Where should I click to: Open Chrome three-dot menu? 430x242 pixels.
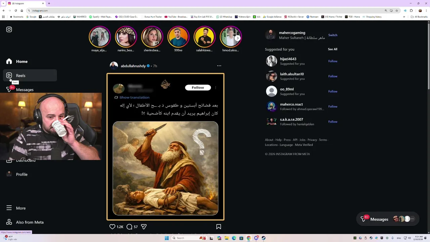426,10
